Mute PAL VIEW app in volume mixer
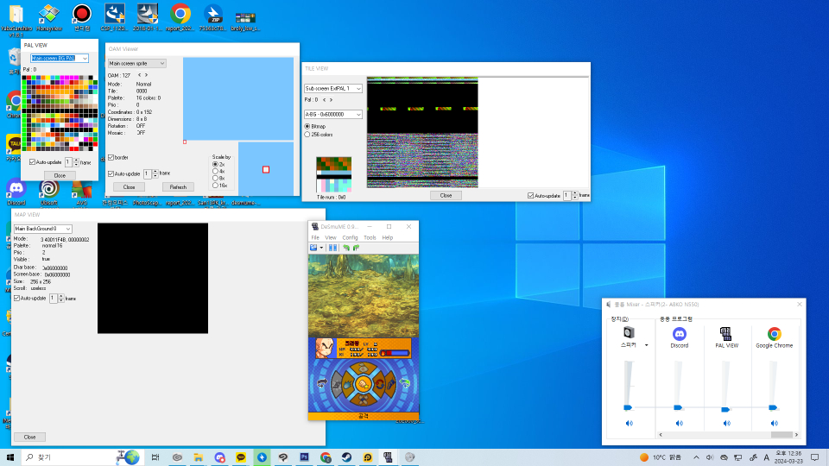 pyautogui.click(x=727, y=423)
